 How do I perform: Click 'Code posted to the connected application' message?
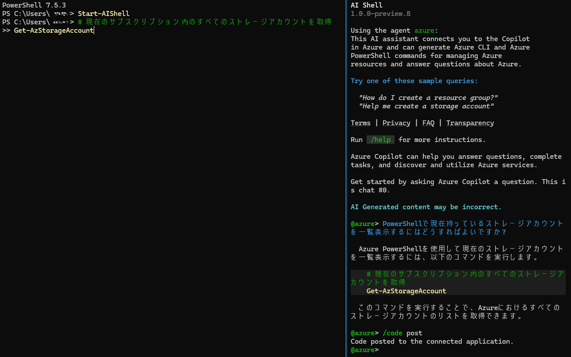[432, 342]
